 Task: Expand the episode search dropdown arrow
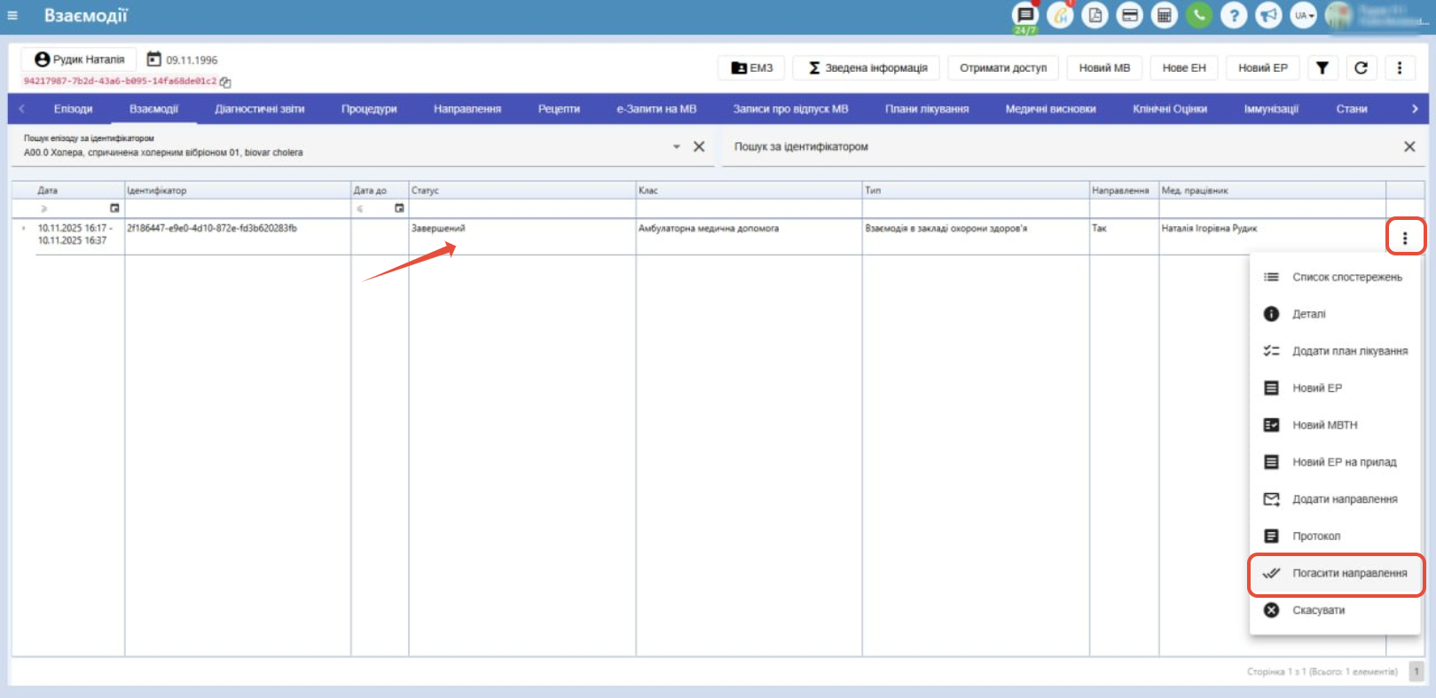(x=676, y=146)
